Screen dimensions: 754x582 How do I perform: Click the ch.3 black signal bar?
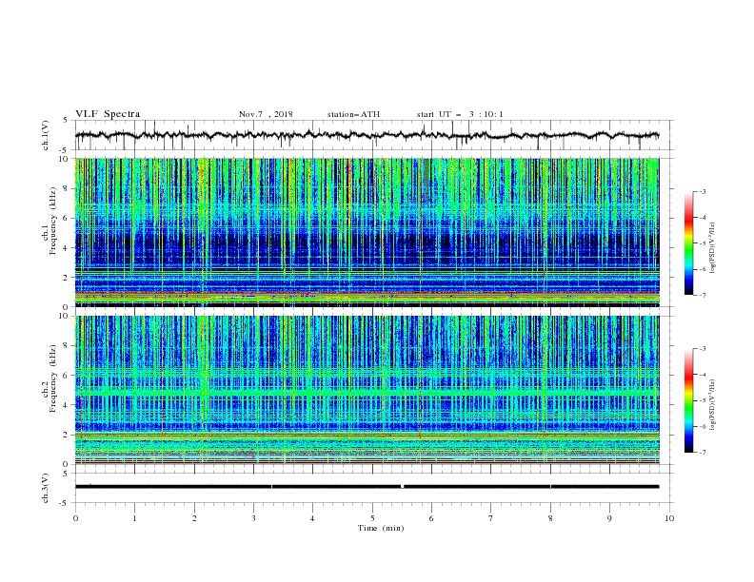point(367,487)
